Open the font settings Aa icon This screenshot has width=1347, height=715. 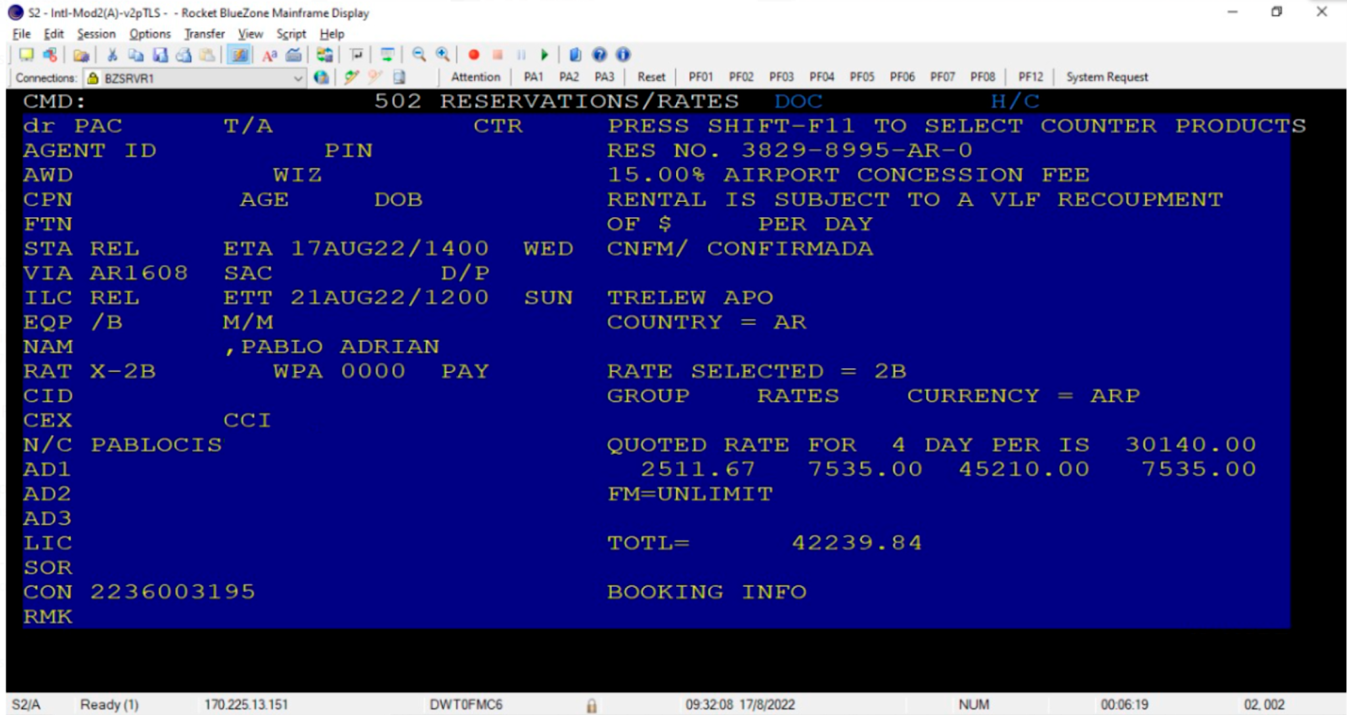(269, 55)
